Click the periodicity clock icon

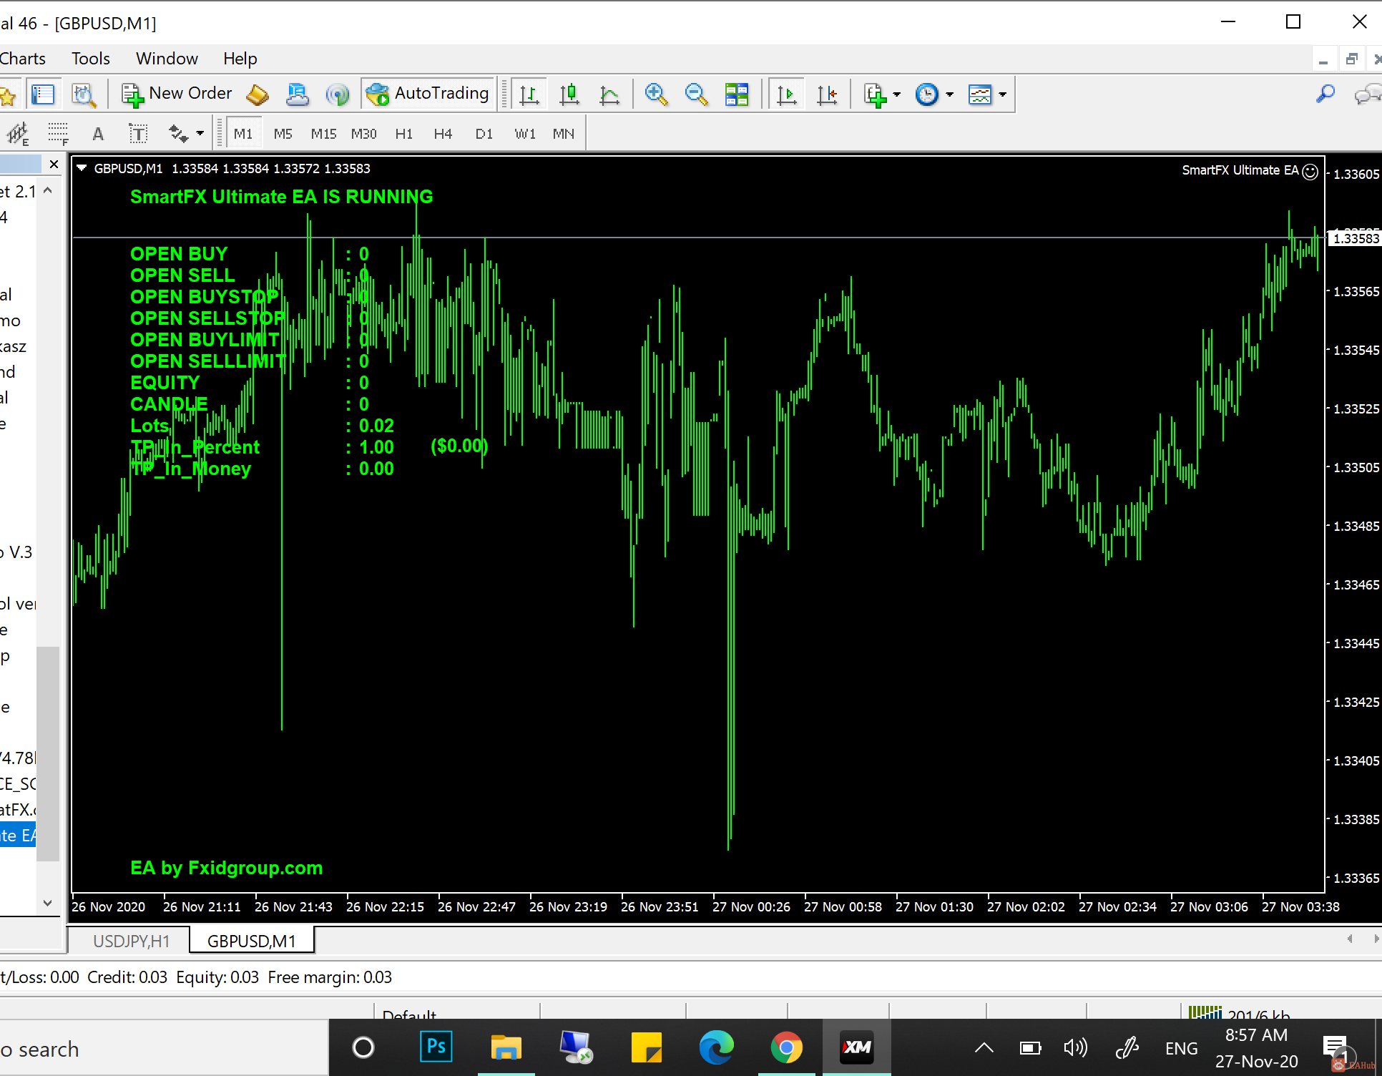927,94
